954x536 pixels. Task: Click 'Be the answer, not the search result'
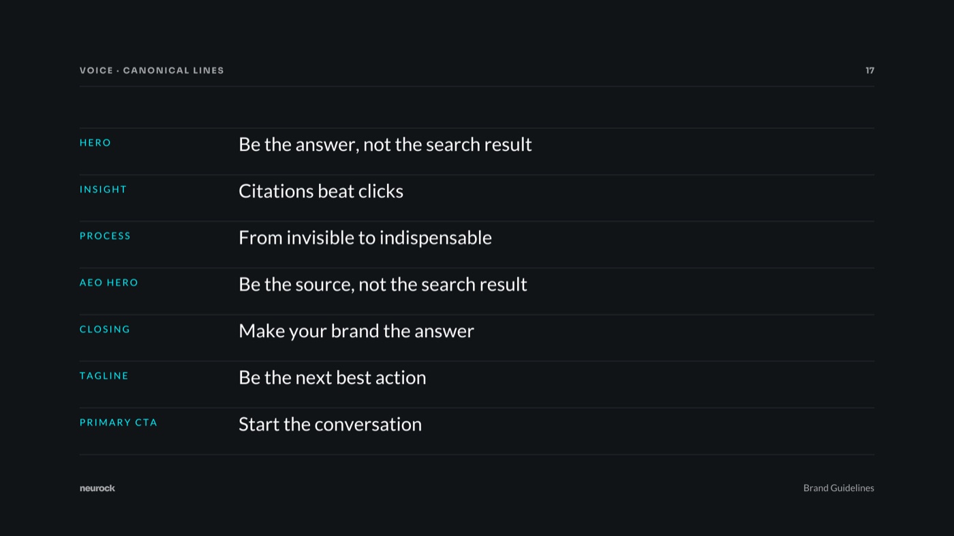point(385,144)
